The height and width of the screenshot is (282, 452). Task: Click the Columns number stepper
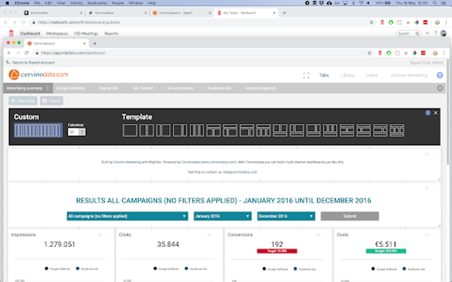(x=82, y=132)
